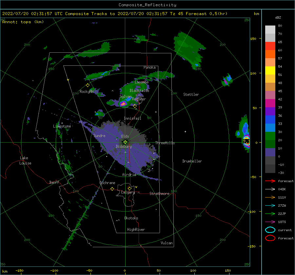The height and width of the screenshot is (275, 295).
Task: Click the Cochrane label
Action: tap(107, 183)
